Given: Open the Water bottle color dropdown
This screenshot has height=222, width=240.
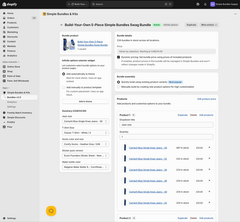Looking at the screenshot, I should 85,167.
